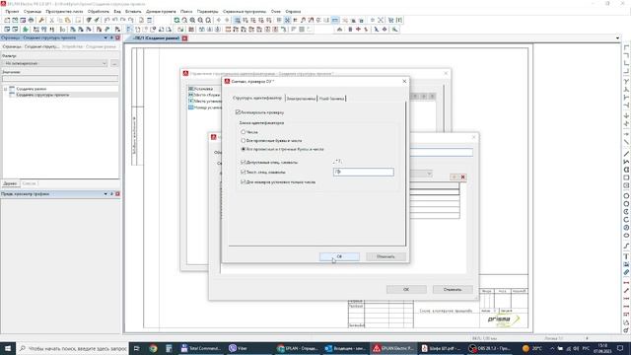Click the new entry icon beside the red X
The width and height of the screenshot is (631, 355).
(x=455, y=177)
